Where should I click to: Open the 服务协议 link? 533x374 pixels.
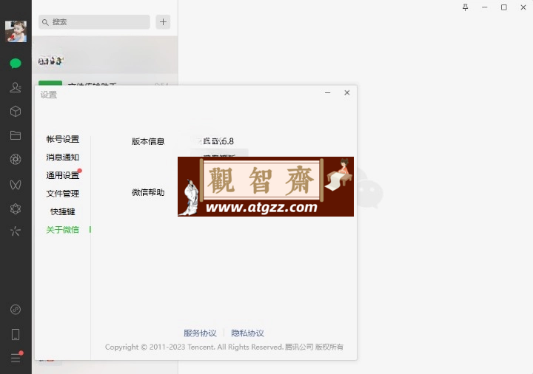coord(200,333)
